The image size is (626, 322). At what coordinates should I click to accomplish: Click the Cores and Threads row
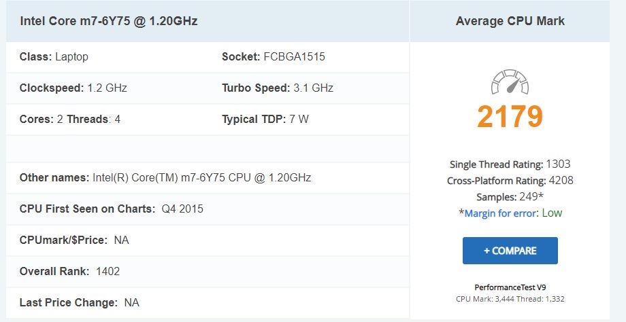tap(70, 119)
